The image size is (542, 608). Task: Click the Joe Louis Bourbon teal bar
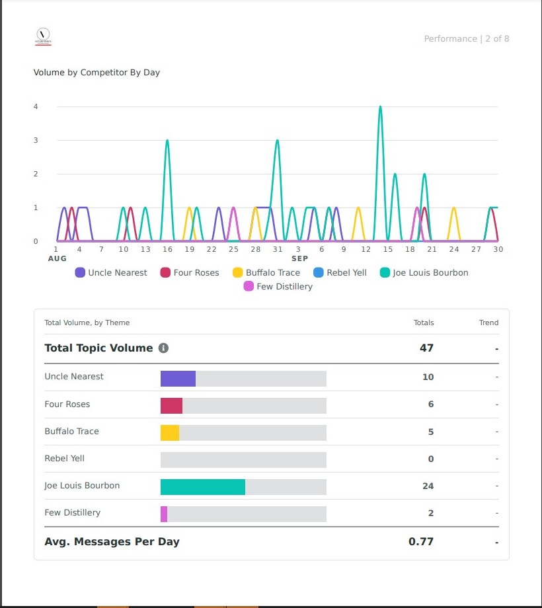coord(203,488)
